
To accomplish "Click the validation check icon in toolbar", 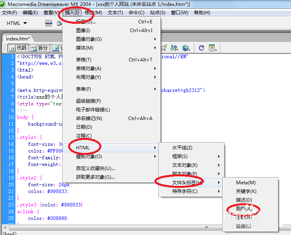I will pyautogui.click(x=164, y=48).
